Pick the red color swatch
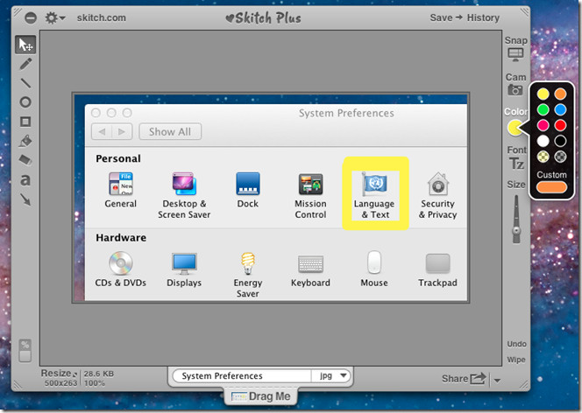The image size is (582, 413). 560,125
